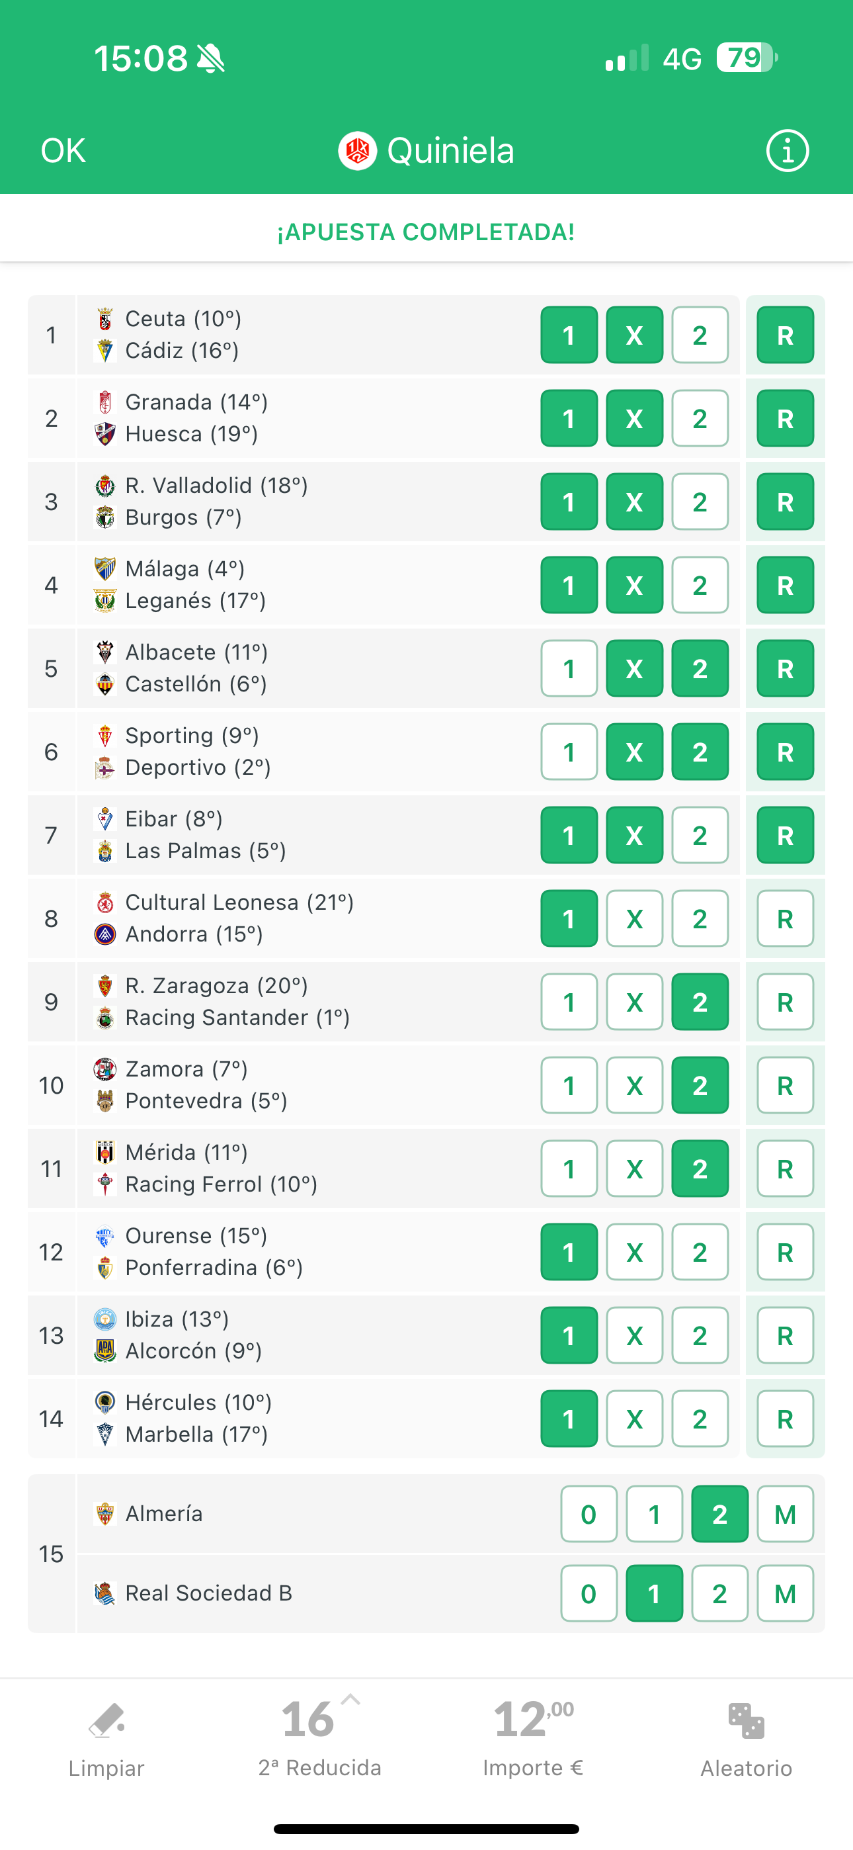Tap the Ceuta team crest

pos(106,318)
